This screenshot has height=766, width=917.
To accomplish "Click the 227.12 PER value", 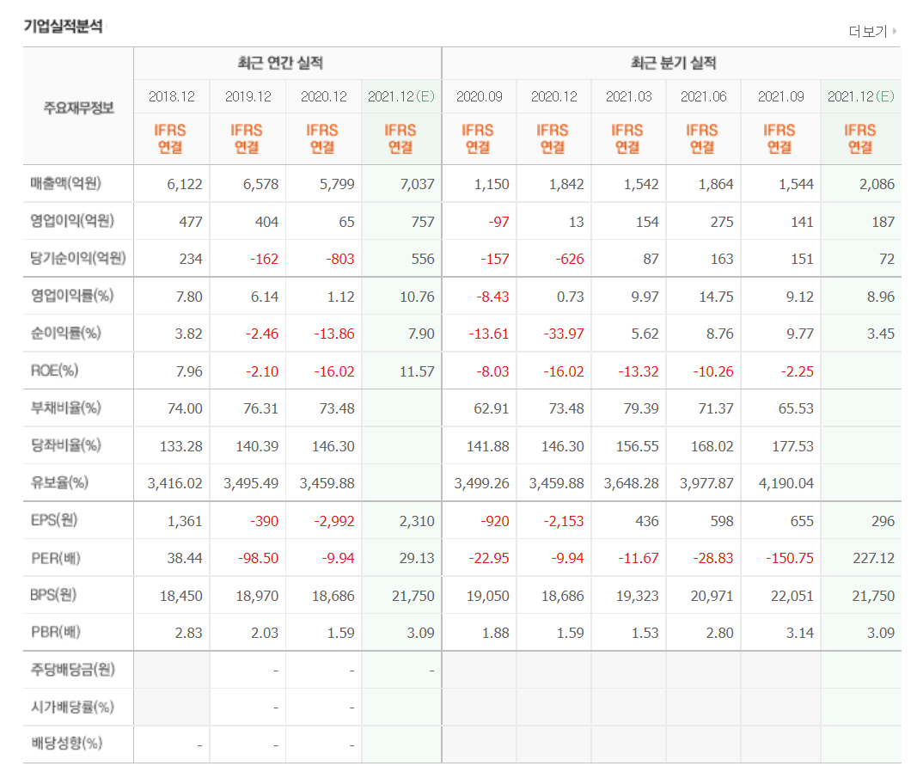I will (x=874, y=558).
